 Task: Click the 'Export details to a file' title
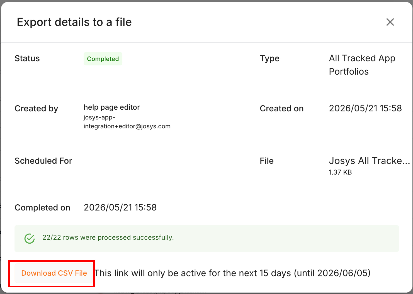(74, 22)
